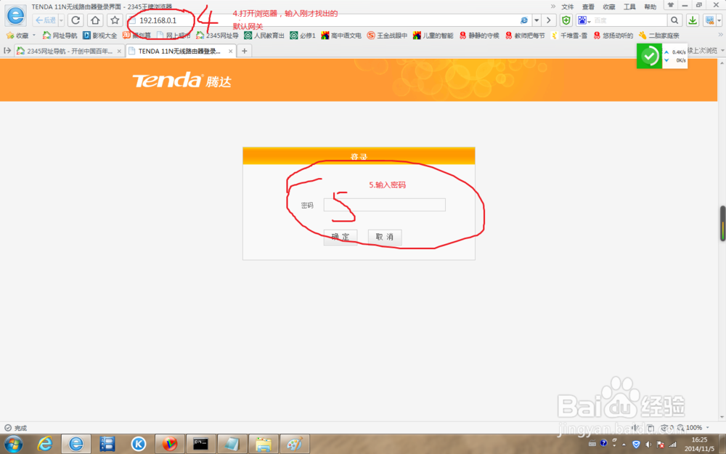Open the Windows Start button

pos(12,444)
